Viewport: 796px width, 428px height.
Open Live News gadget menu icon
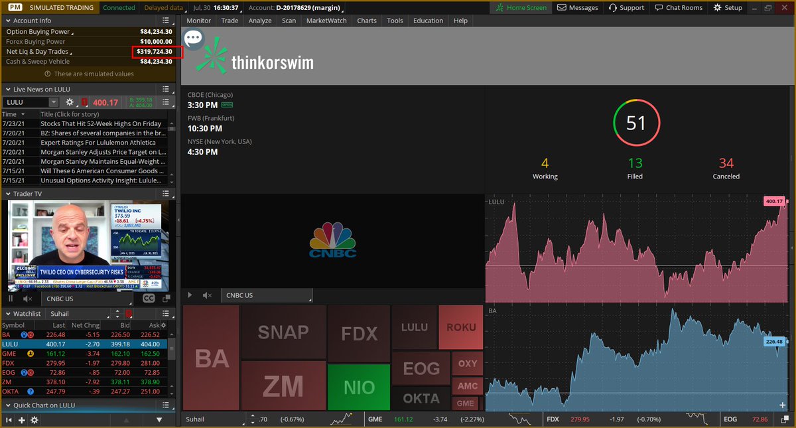click(166, 89)
